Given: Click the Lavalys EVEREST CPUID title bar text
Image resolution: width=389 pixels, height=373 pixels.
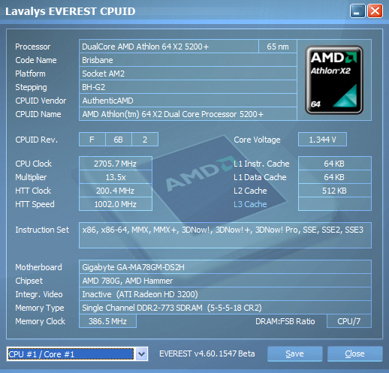Looking at the screenshot, I should point(71,11).
